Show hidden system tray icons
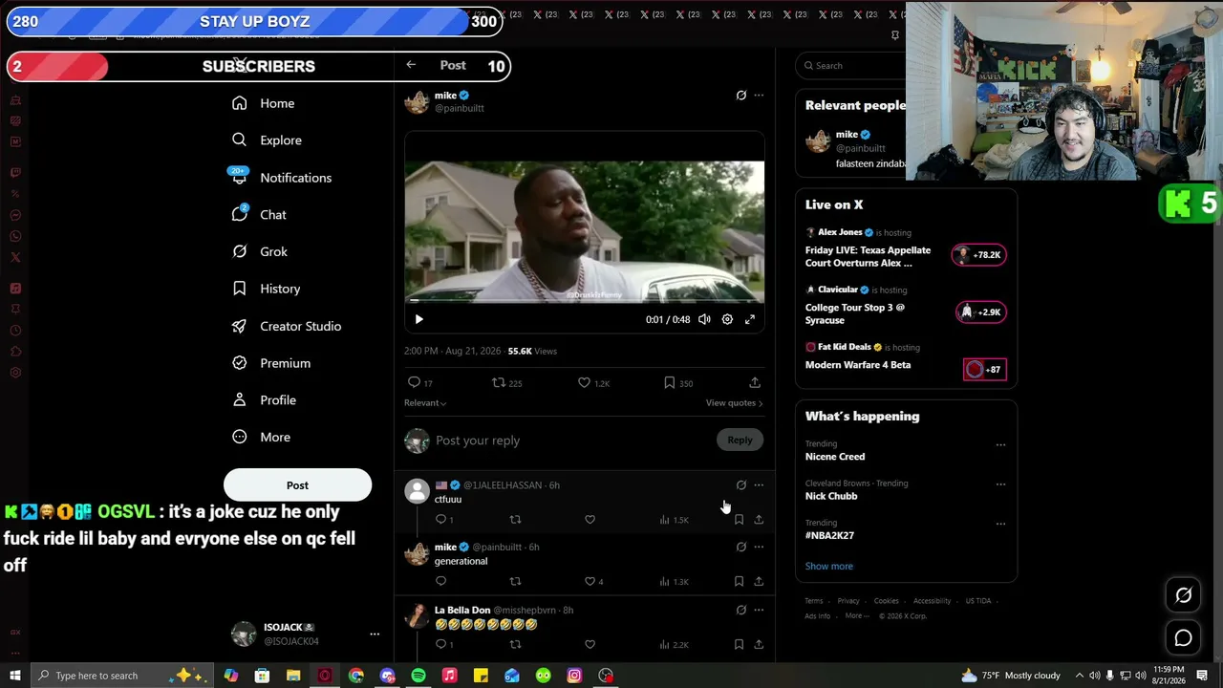This screenshot has width=1223, height=688. 1080,676
